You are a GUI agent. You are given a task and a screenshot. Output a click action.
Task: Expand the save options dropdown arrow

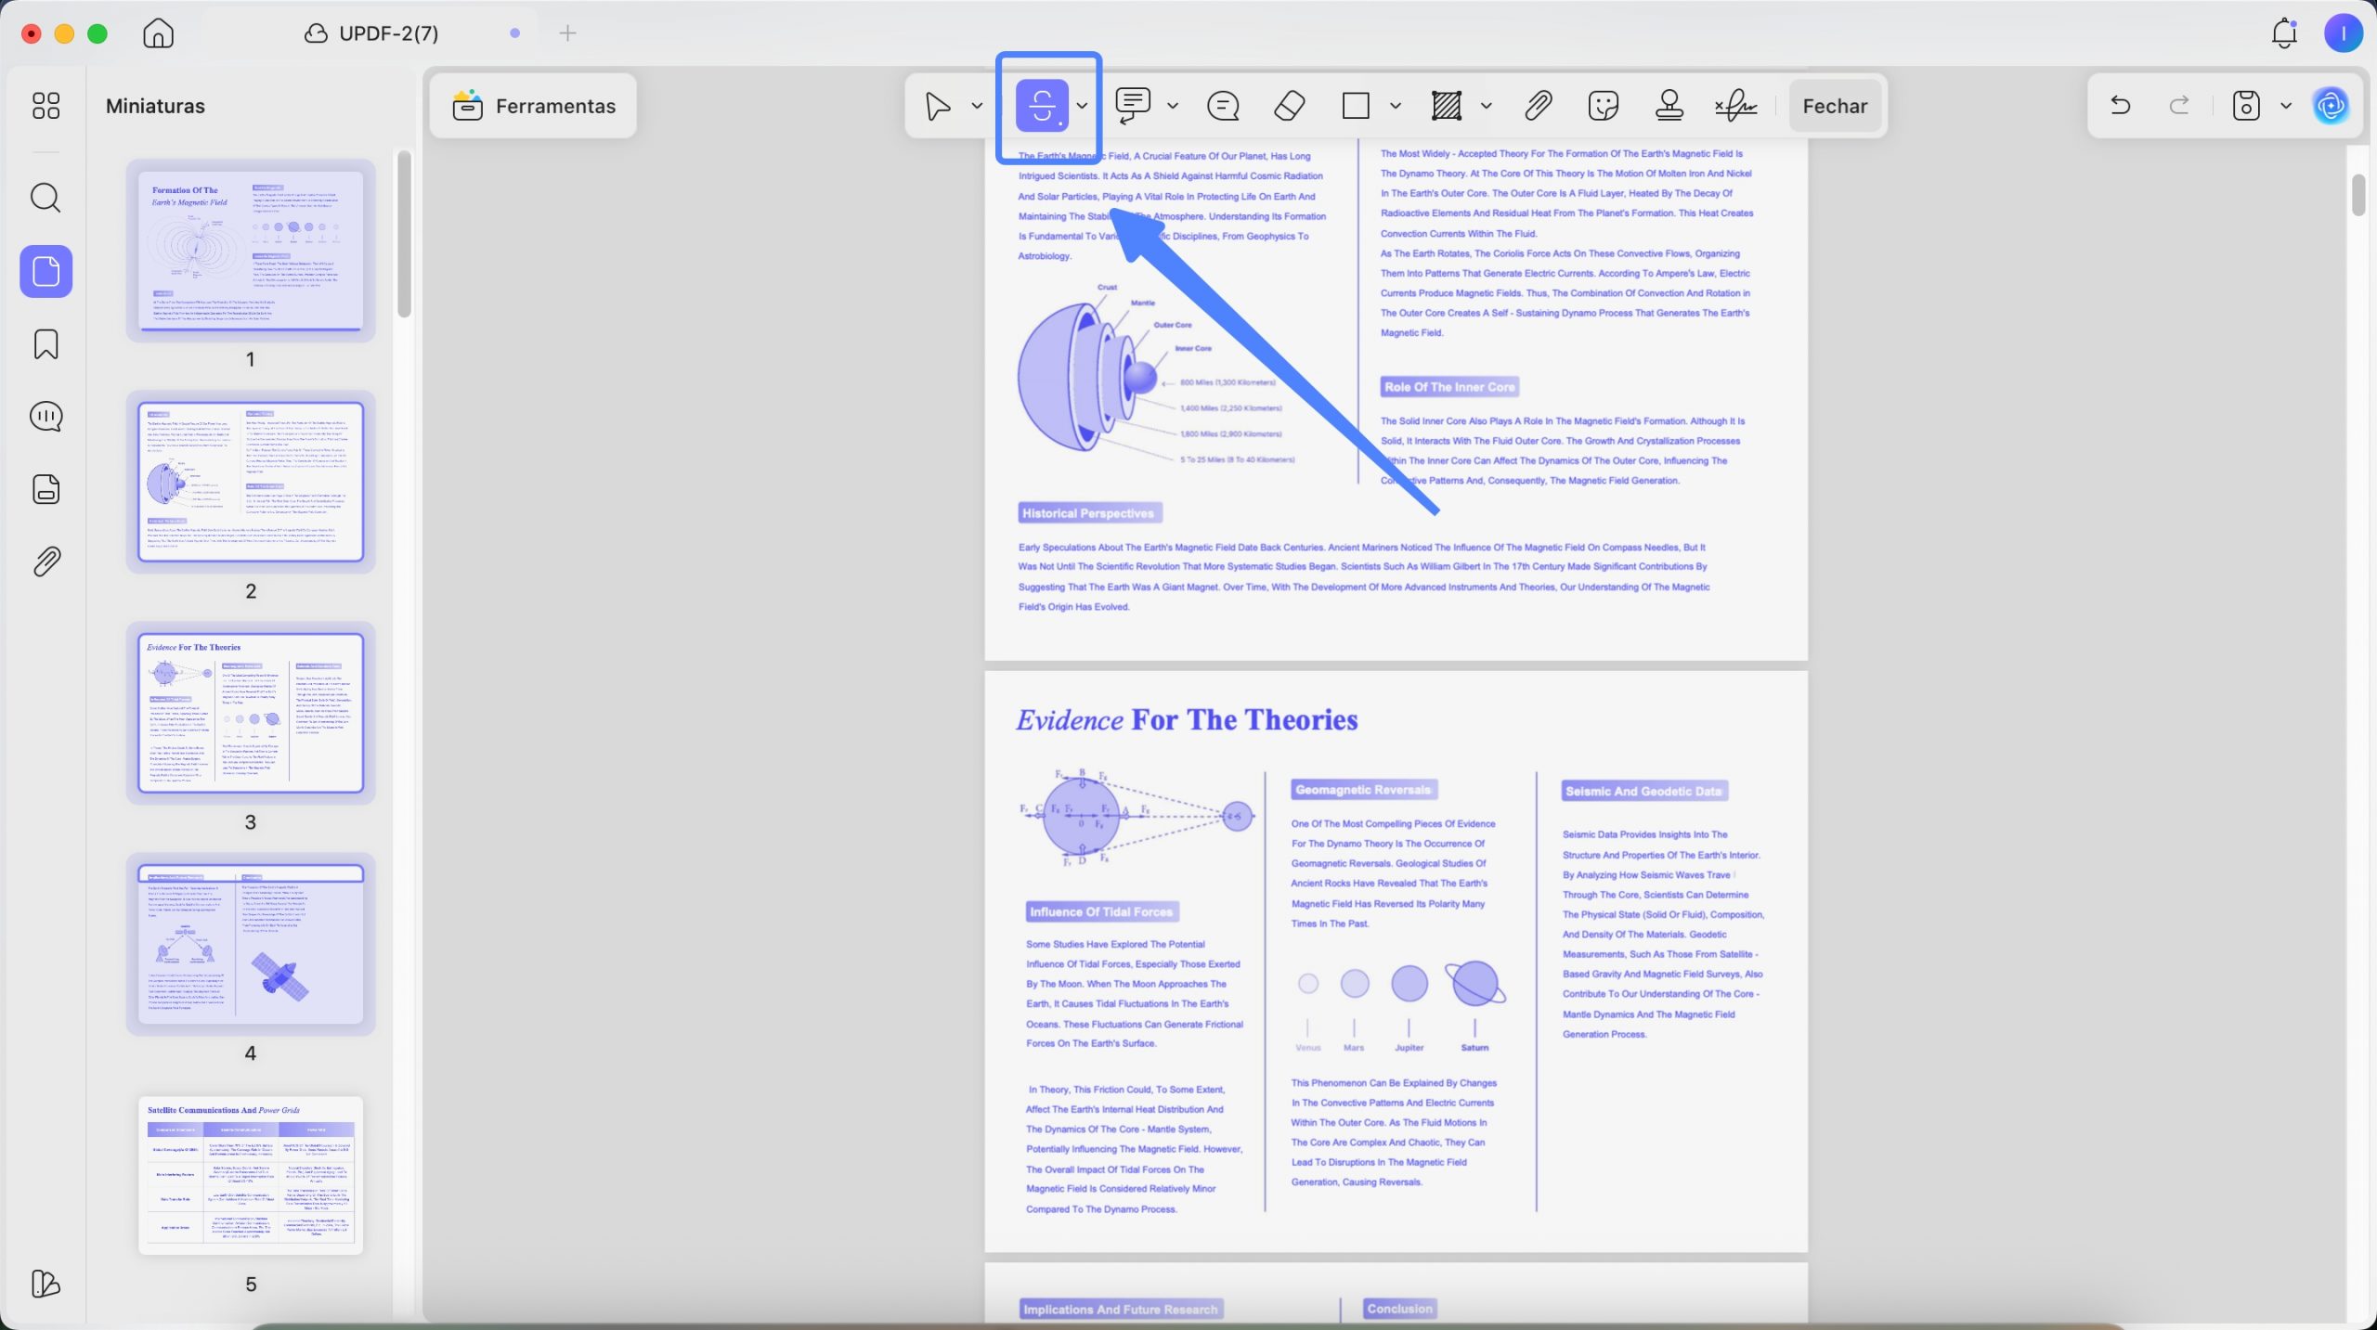click(x=2285, y=106)
